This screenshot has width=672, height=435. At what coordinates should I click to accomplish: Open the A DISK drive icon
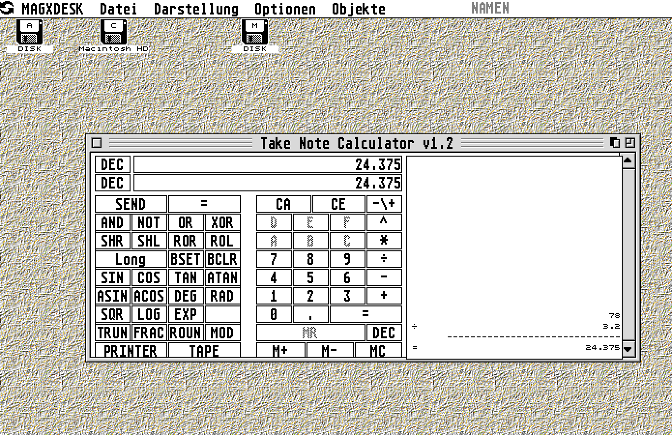(x=29, y=32)
